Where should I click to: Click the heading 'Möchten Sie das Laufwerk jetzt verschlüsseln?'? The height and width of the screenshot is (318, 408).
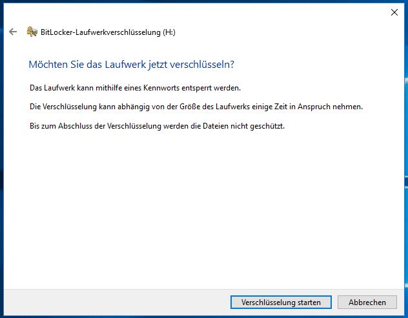click(x=132, y=65)
